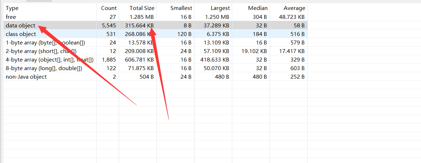Click count value 1,885 for 4-byte array
This screenshot has height=163, width=421.
110,60
